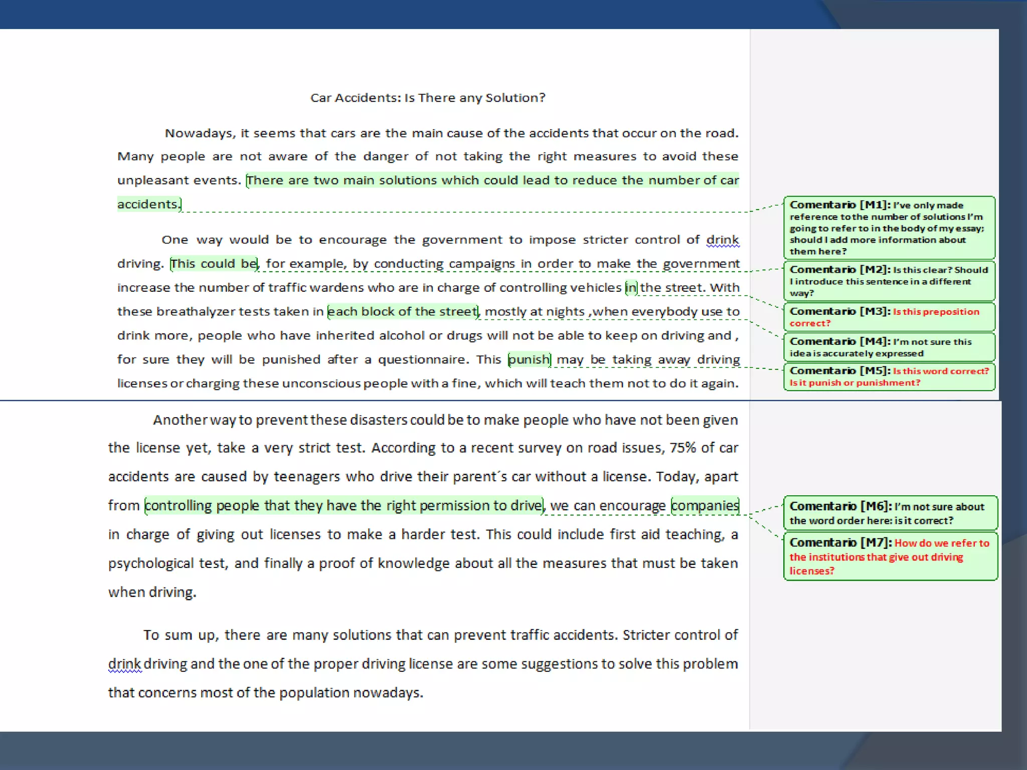Click the highlighted word 'companies'
Screen dimensions: 1027x770
[x=705, y=505]
